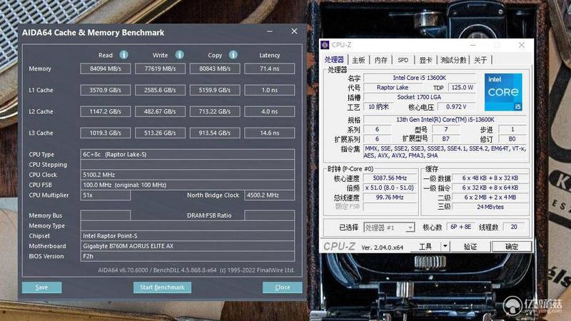Click L1 Cache Write value 2585.6 GB/s
This screenshot has width=571, height=321.
pyautogui.click(x=160, y=90)
